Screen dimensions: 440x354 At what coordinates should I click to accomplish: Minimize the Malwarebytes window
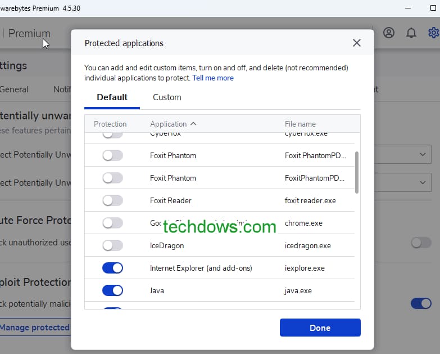click(x=408, y=8)
